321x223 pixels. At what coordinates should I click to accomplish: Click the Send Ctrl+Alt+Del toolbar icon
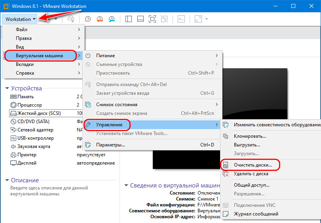tap(71, 19)
